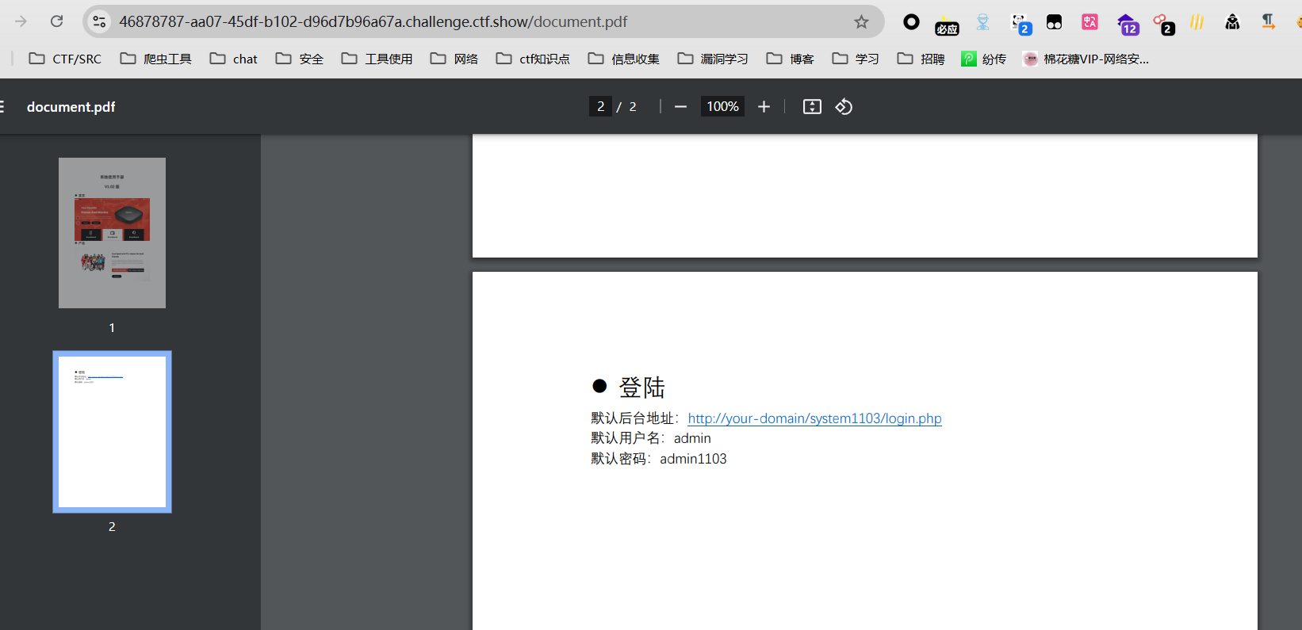Viewport: 1302px width, 630px height.
Task: Open the 网络 bookmark folder
Action: pos(454,59)
